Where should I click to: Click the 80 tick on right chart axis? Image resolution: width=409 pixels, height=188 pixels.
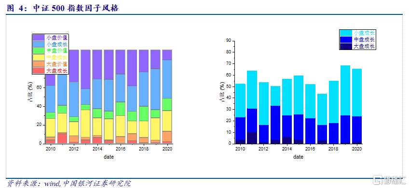[229, 52]
